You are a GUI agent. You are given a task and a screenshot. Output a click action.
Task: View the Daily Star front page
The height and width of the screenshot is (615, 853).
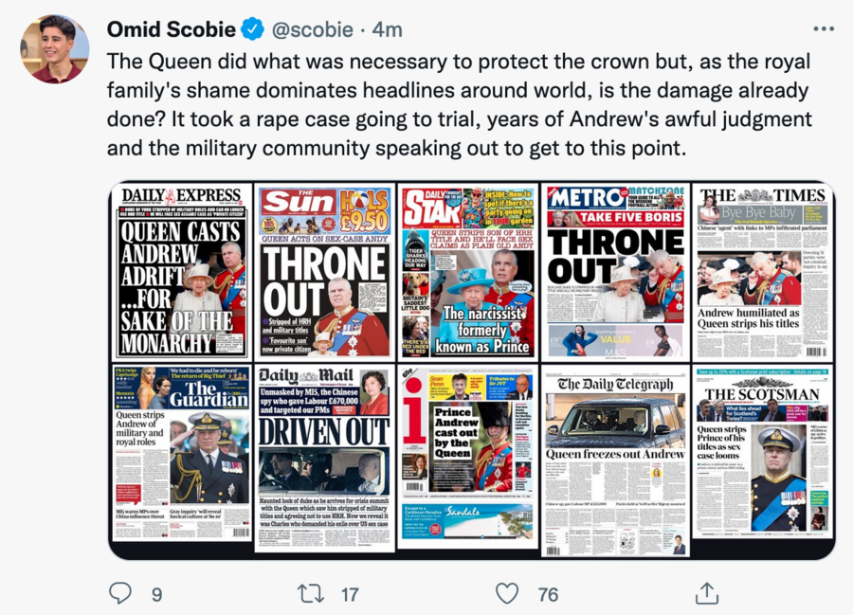tap(468, 272)
